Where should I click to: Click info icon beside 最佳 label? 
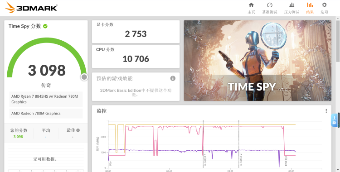tap(78, 130)
